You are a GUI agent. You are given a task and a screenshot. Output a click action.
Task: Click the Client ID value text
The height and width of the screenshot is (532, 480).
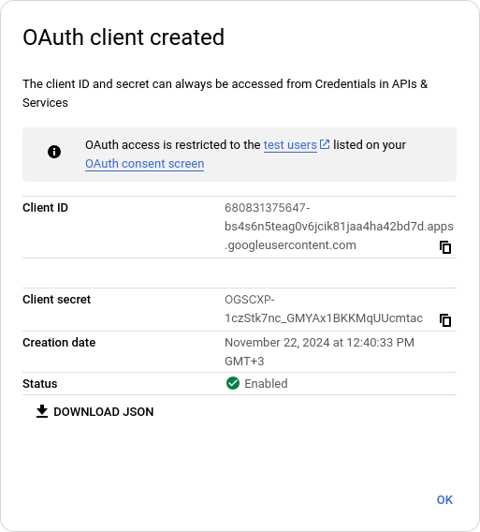pos(339,227)
